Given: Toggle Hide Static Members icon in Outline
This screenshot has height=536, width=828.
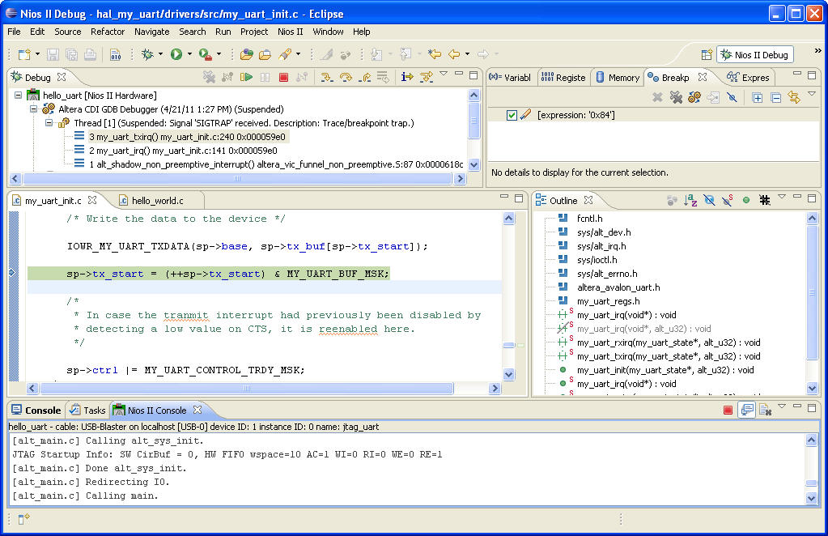Looking at the screenshot, I should coord(728,200).
